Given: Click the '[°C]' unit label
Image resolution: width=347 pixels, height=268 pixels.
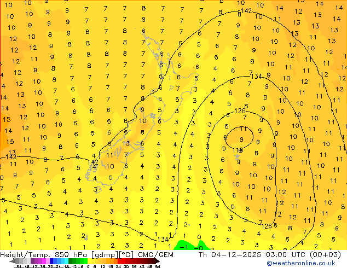Looking at the screenshot, I should 126,254.
